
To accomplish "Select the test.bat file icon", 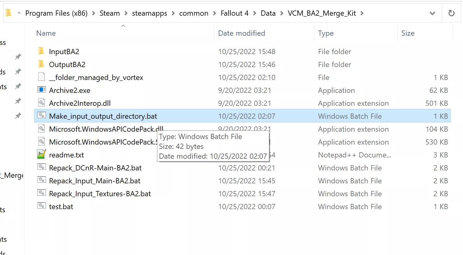I will point(41,206).
